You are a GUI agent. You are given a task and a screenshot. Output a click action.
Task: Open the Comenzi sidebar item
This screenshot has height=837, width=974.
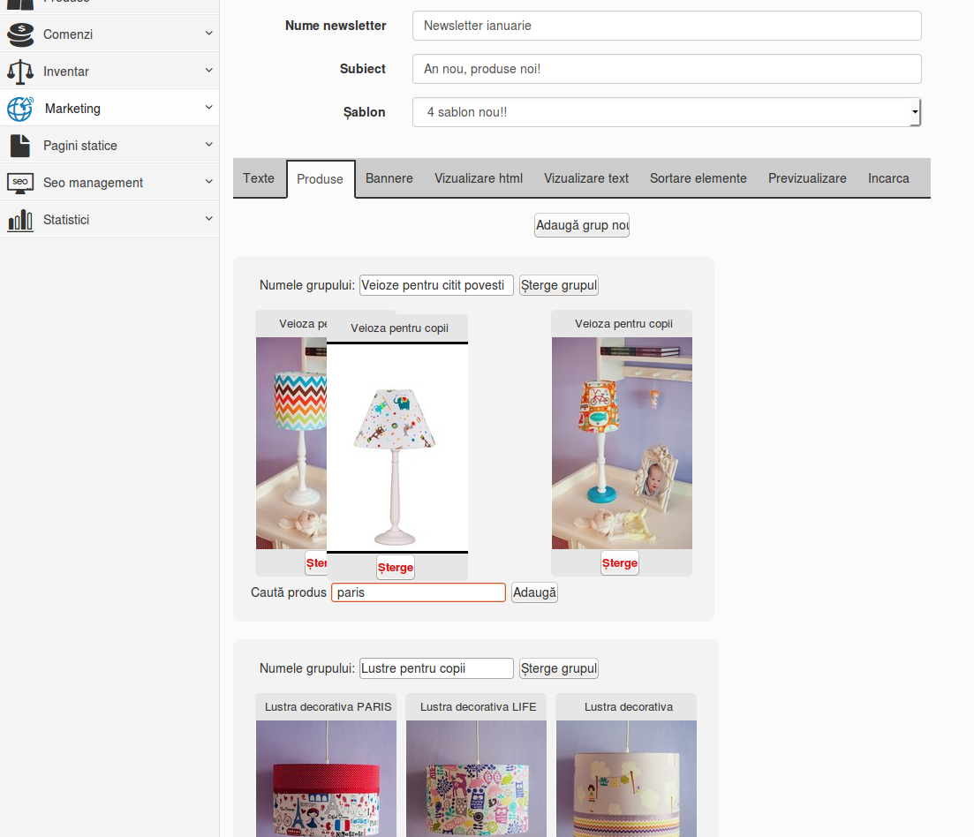pos(109,34)
